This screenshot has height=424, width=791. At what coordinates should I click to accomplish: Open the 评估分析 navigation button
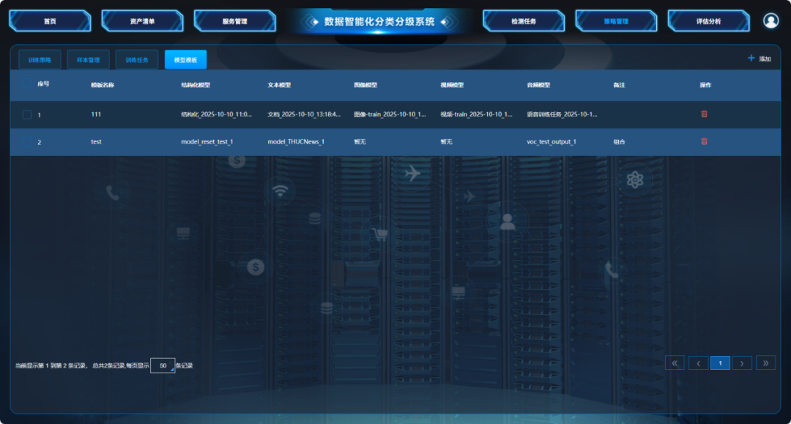[708, 21]
